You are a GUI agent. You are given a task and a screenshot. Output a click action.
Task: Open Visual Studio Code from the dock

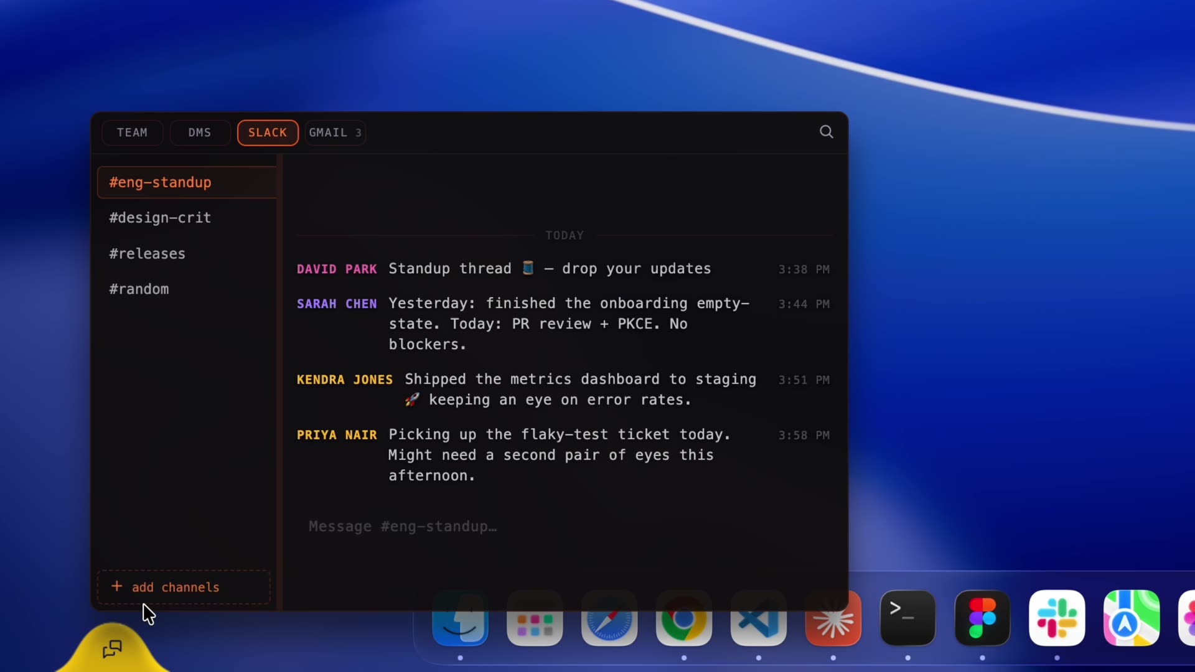pyautogui.click(x=759, y=618)
